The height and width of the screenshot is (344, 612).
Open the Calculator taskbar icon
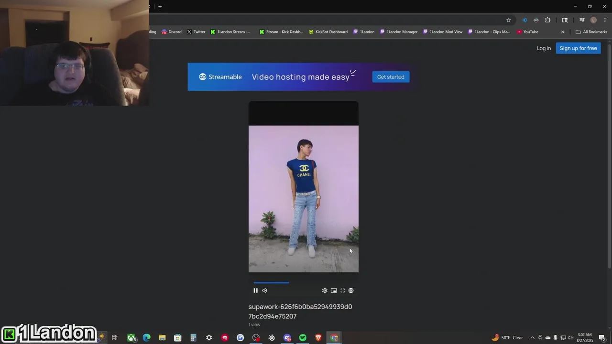tap(193, 338)
